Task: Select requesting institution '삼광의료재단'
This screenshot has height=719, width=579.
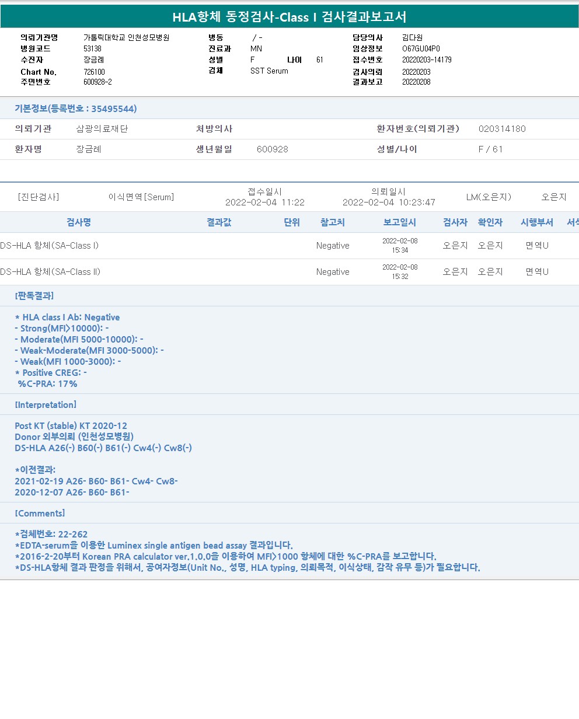Action: point(102,128)
